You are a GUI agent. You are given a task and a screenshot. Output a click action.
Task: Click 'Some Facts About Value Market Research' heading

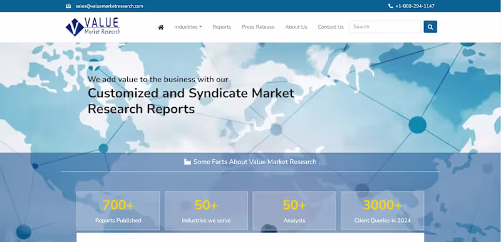tap(255, 162)
